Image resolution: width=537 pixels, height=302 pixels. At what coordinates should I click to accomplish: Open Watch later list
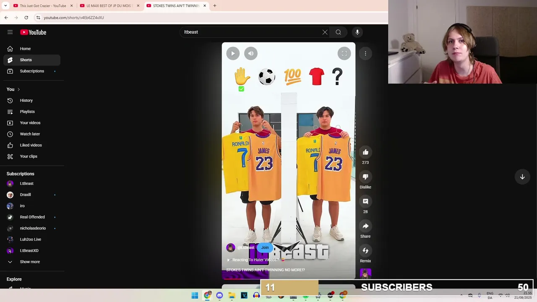[32, 134]
